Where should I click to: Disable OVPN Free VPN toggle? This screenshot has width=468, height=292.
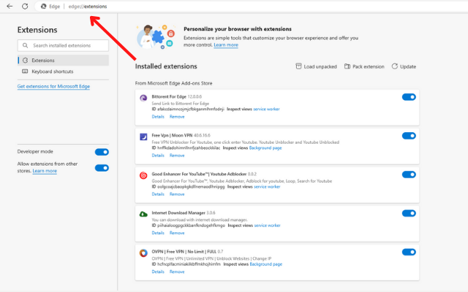[x=409, y=252]
